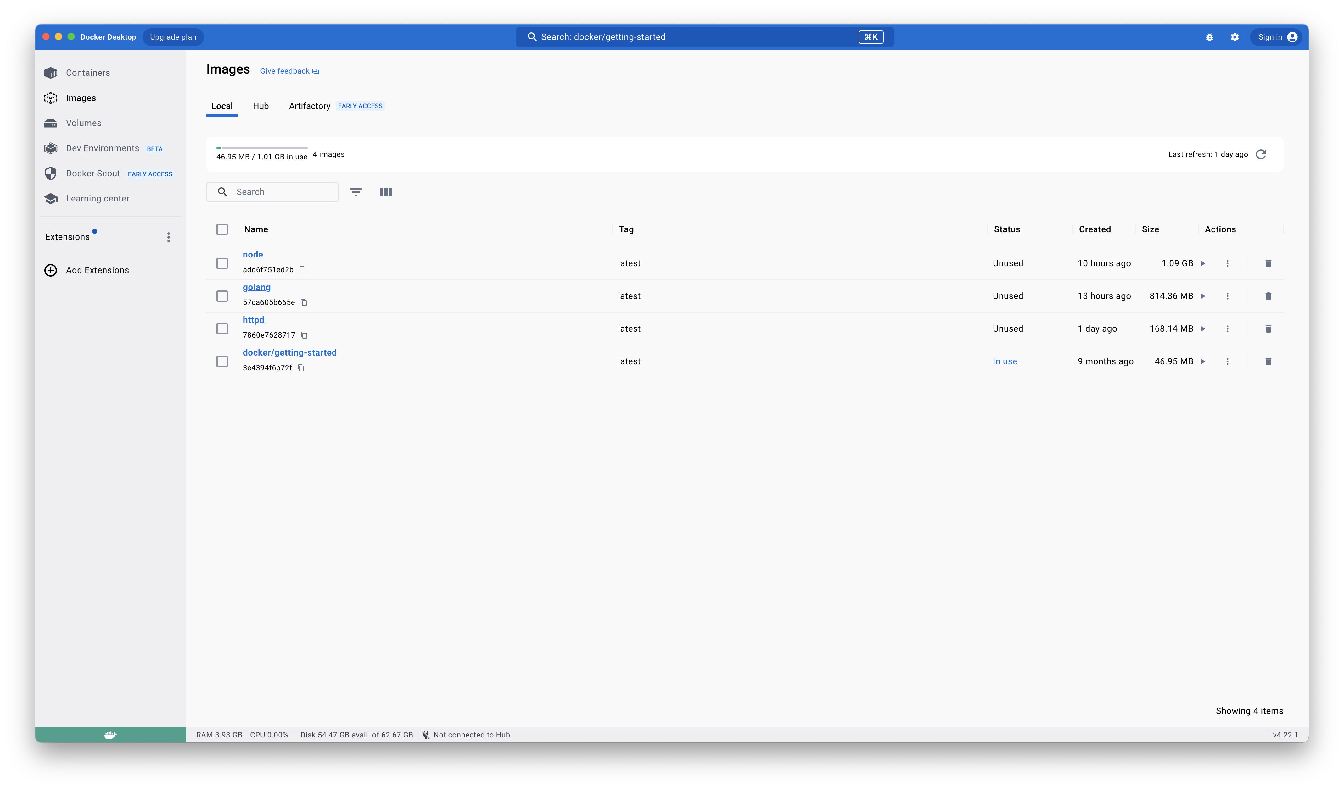Run the docker/getting-started image

pos(1203,362)
